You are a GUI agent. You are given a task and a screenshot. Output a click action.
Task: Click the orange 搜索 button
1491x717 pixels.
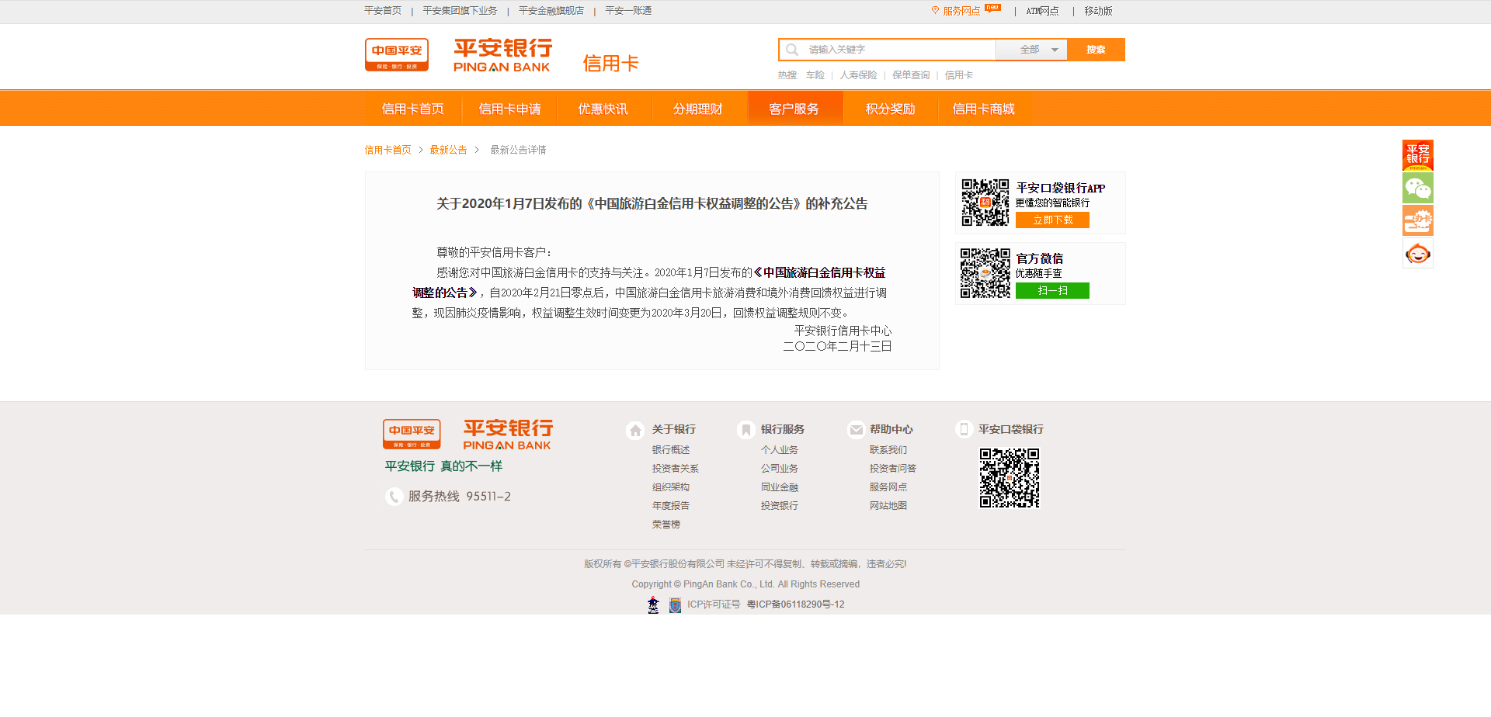click(1096, 50)
